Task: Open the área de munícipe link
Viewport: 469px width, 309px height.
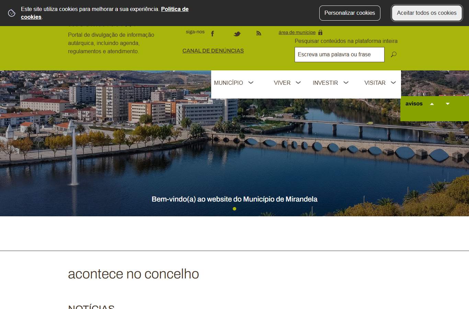Action: tap(297, 33)
